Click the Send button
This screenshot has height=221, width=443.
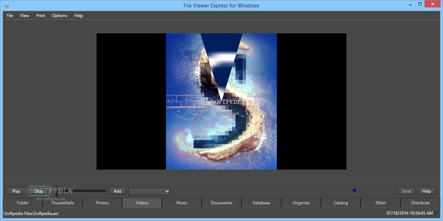[406, 191]
